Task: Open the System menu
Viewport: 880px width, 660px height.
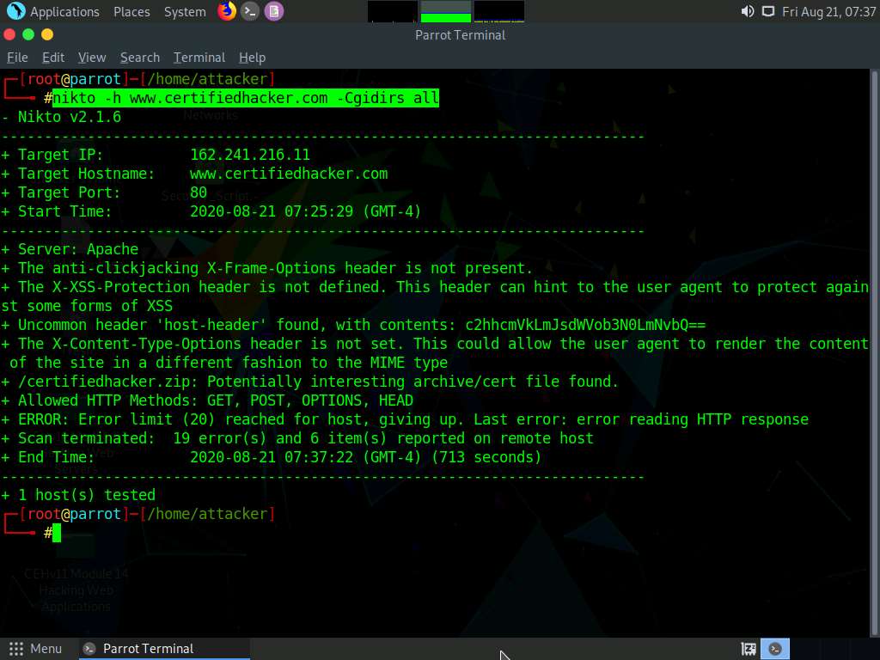Action: 185,12
